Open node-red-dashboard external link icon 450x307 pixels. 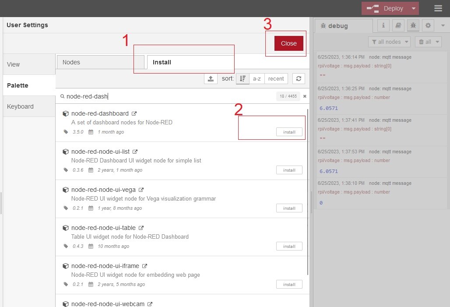pyautogui.click(x=134, y=113)
